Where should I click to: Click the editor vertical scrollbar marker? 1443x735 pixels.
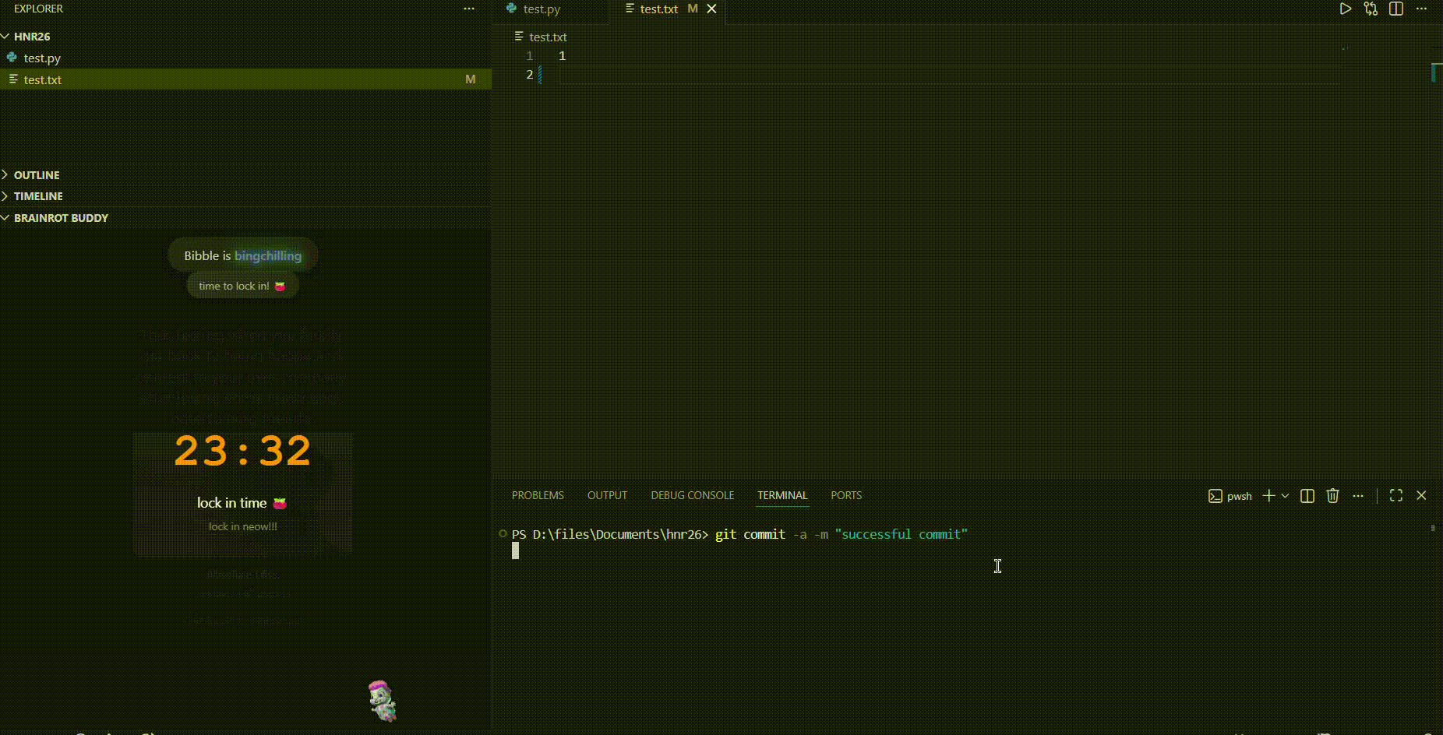[x=1435, y=72]
